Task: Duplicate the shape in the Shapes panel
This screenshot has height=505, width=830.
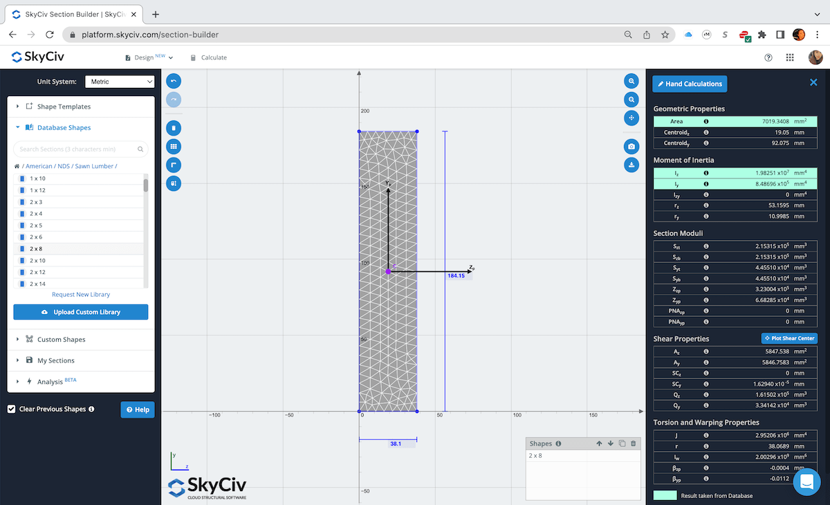Action: (622, 443)
